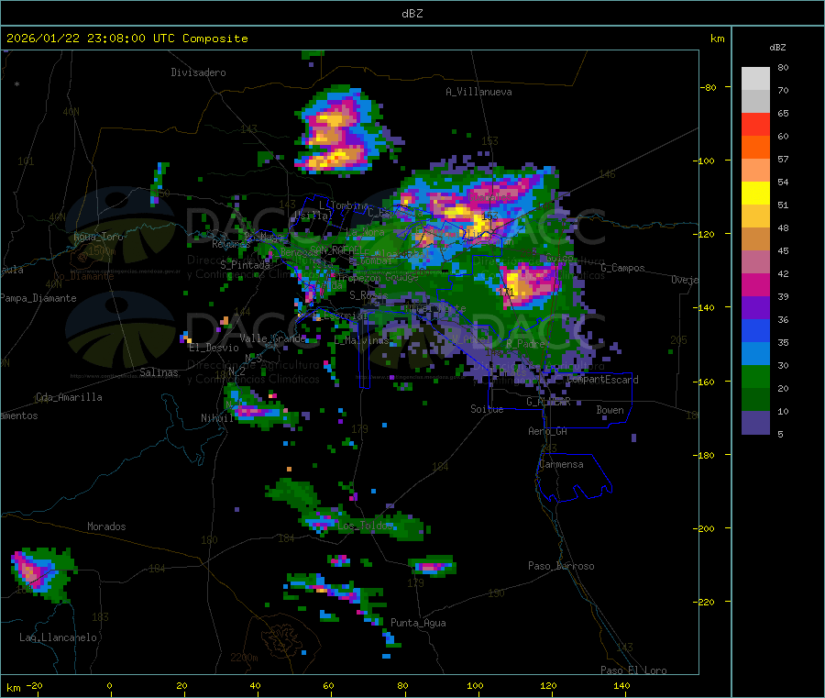Select the 'Paso_Barroso' map label
The image size is (825, 698).
click(x=561, y=566)
